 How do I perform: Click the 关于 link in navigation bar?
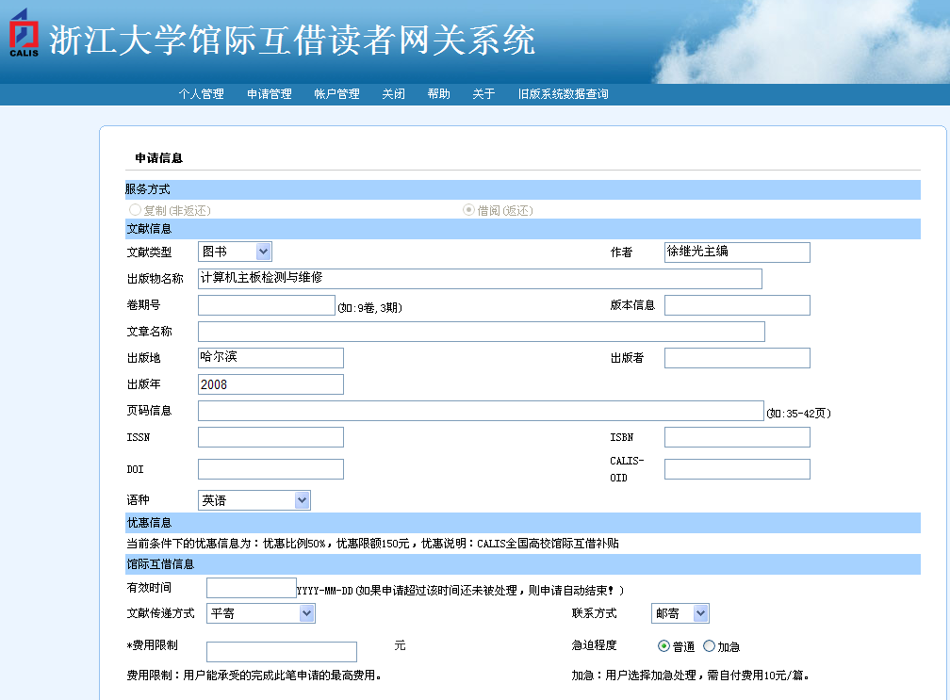(483, 94)
